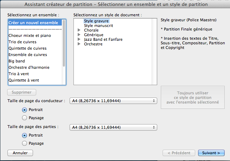
Task: Open the conductor page size dropdown
Action: pos(113,101)
